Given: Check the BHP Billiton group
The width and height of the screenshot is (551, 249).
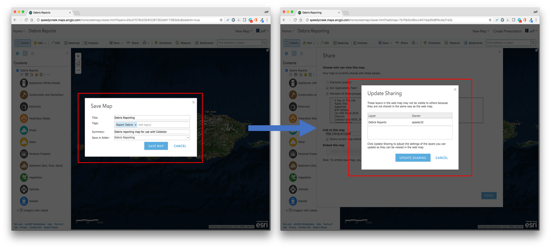Looking at the screenshot, I should (x=332, y=110).
